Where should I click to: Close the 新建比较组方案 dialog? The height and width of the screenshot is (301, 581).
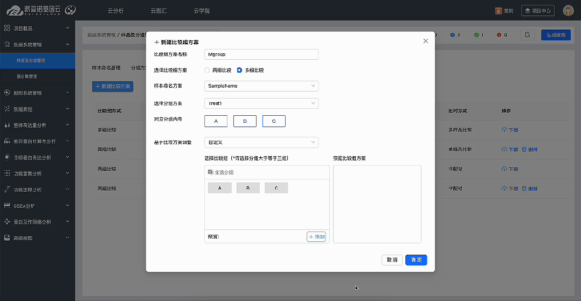(425, 41)
